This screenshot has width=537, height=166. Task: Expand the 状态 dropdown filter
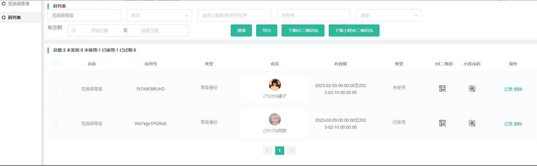[x=159, y=15]
